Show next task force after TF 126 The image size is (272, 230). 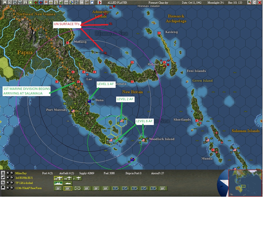click(x=12, y=183)
